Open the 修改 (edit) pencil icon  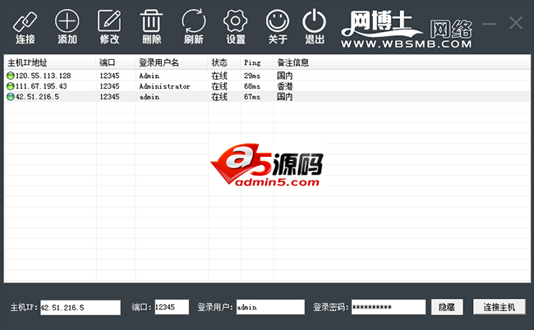tap(109, 21)
